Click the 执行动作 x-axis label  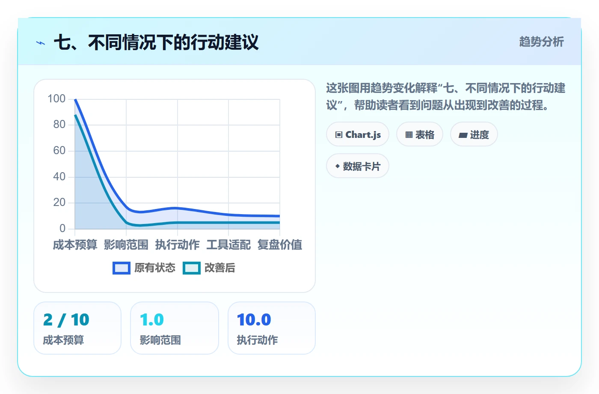(177, 245)
